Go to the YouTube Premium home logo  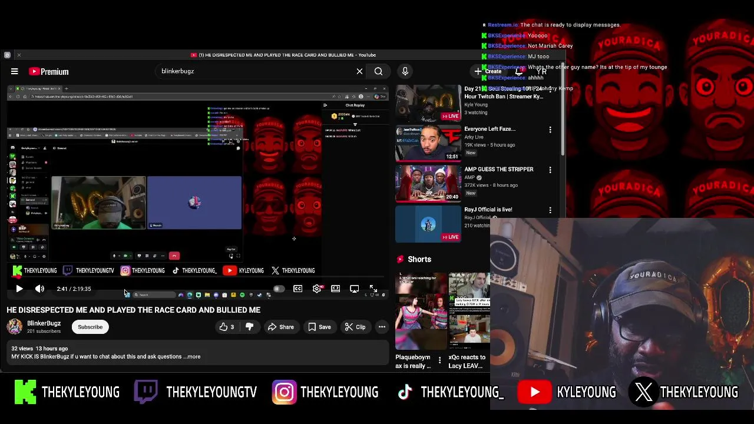49,71
